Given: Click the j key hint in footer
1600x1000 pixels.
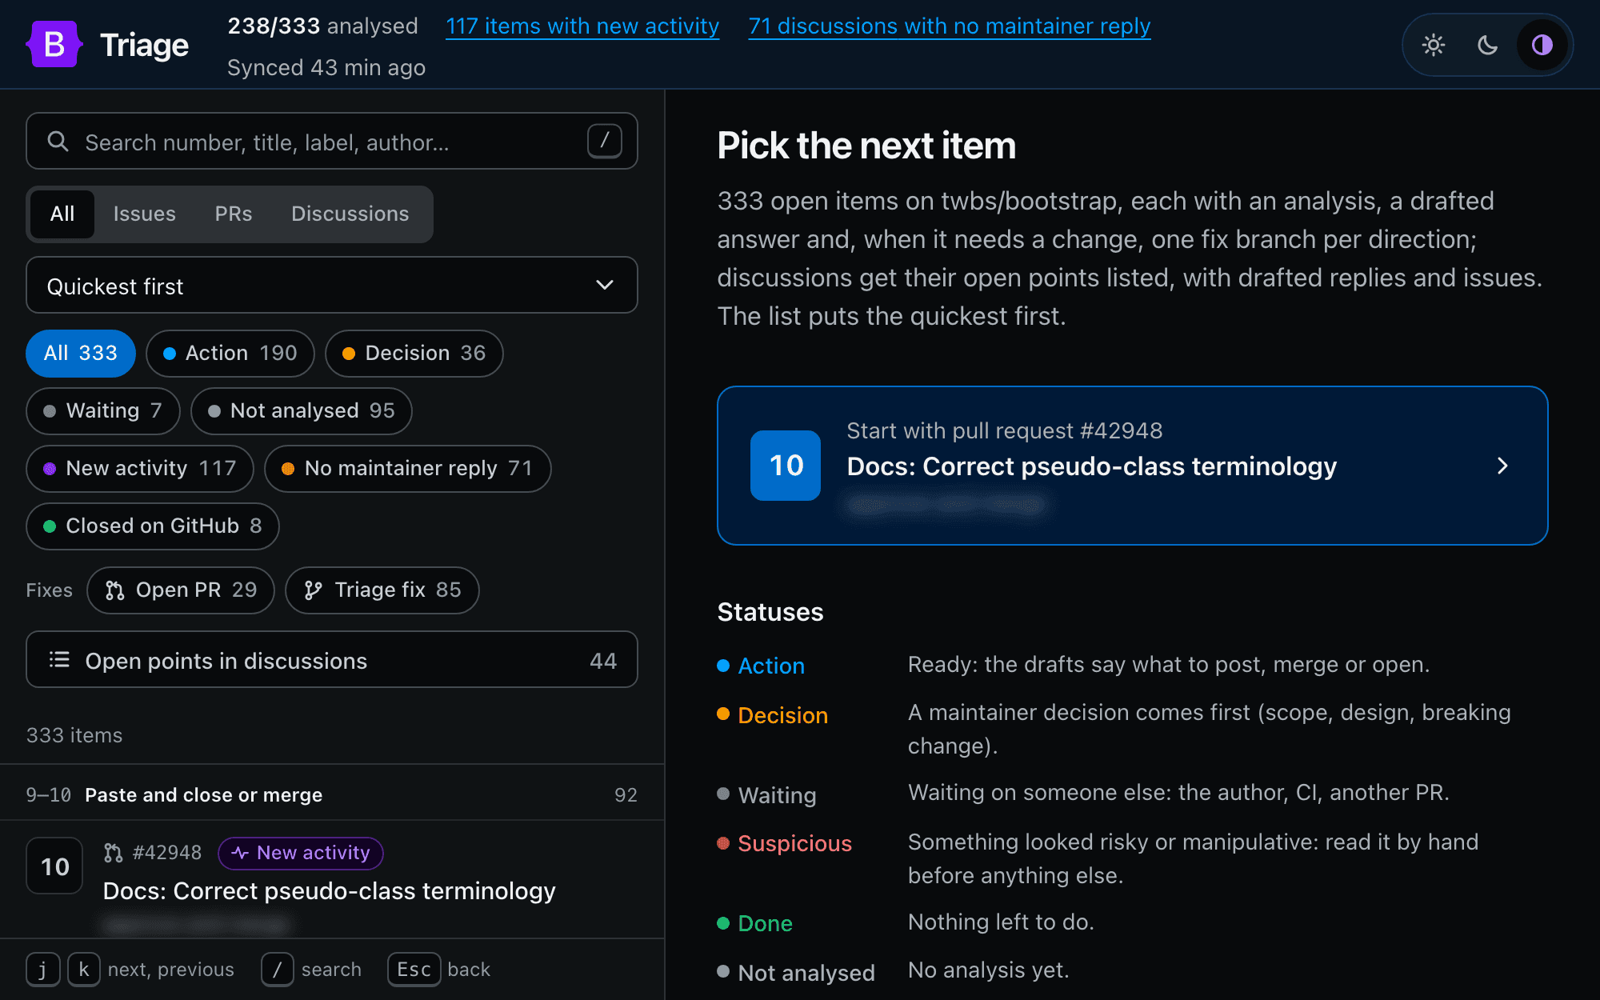Looking at the screenshot, I should click(43, 970).
